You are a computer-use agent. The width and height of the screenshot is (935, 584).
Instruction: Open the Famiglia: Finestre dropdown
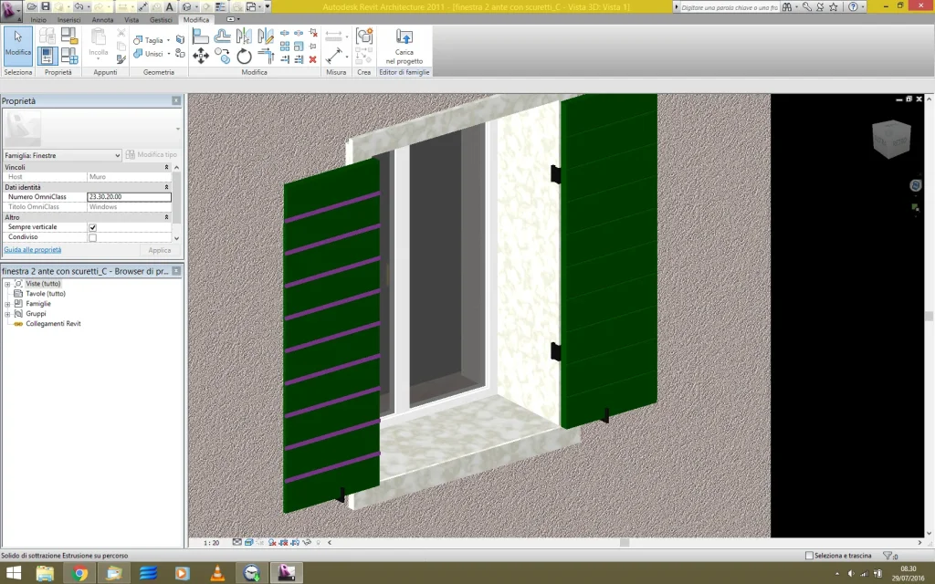pyautogui.click(x=117, y=155)
